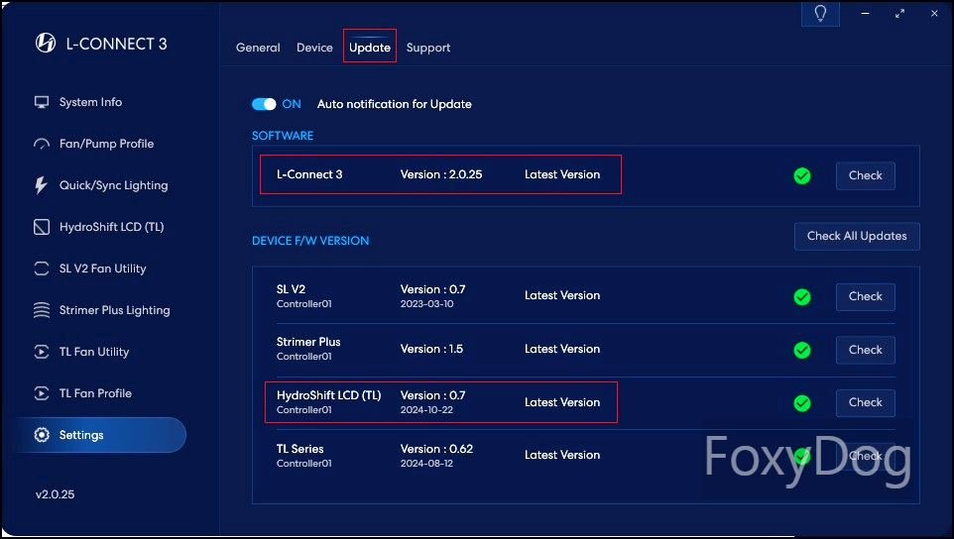Click the '2024-08-12' date text
The width and height of the screenshot is (954, 539).
click(426, 464)
